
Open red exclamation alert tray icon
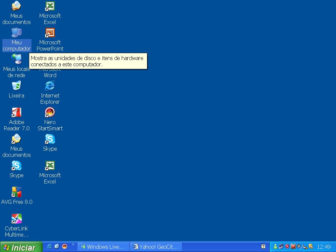(293, 247)
